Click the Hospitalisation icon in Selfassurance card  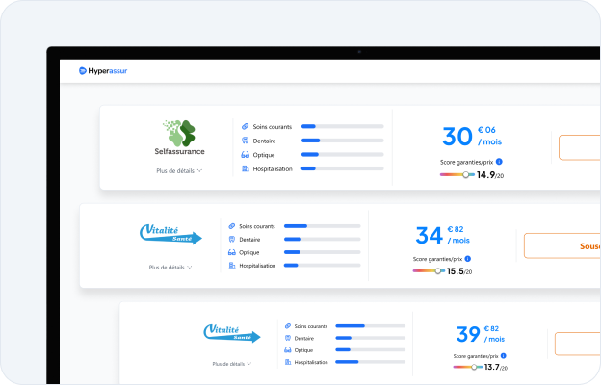tap(246, 168)
